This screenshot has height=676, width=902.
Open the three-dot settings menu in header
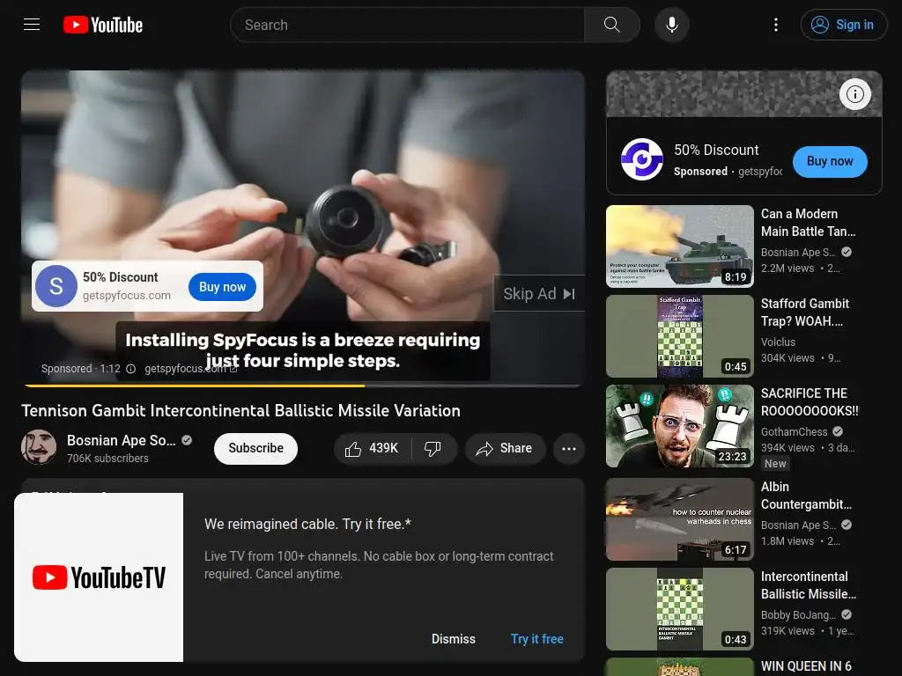pos(775,25)
